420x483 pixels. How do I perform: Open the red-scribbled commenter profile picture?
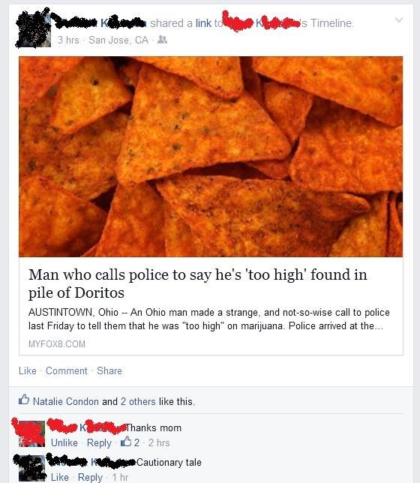pos(31,433)
